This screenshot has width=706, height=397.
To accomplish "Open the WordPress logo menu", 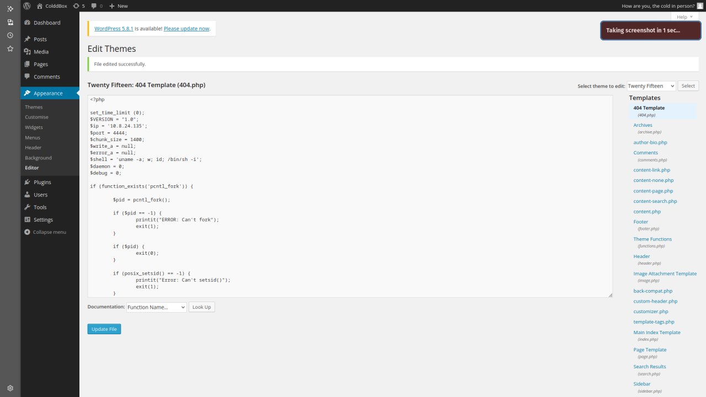I will click(x=26, y=6).
